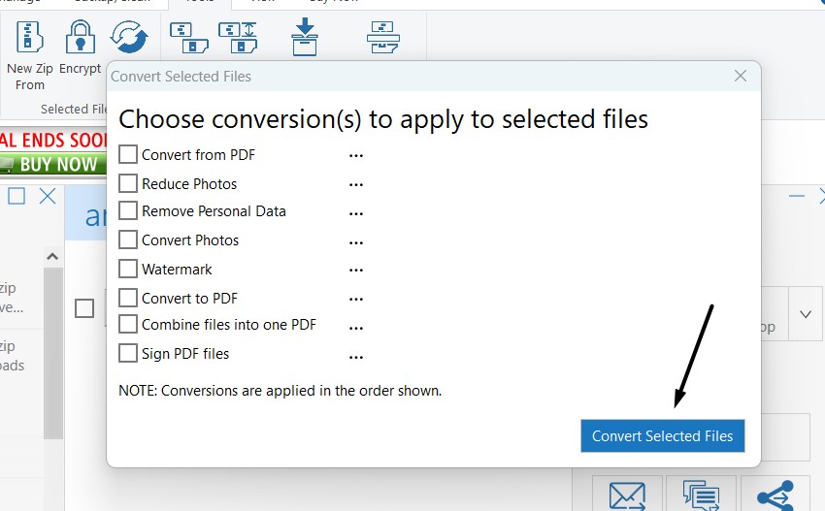Viewport: 825px width, 511px height.
Task: Click the split-file icon with vertical arrows
Action: pyautogui.click(x=238, y=37)
